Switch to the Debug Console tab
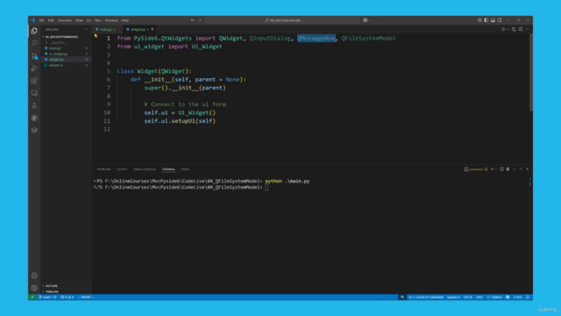The image size is (561, 316). coord(145,169)
